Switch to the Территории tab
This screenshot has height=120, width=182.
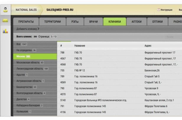(x=53, y=22)
